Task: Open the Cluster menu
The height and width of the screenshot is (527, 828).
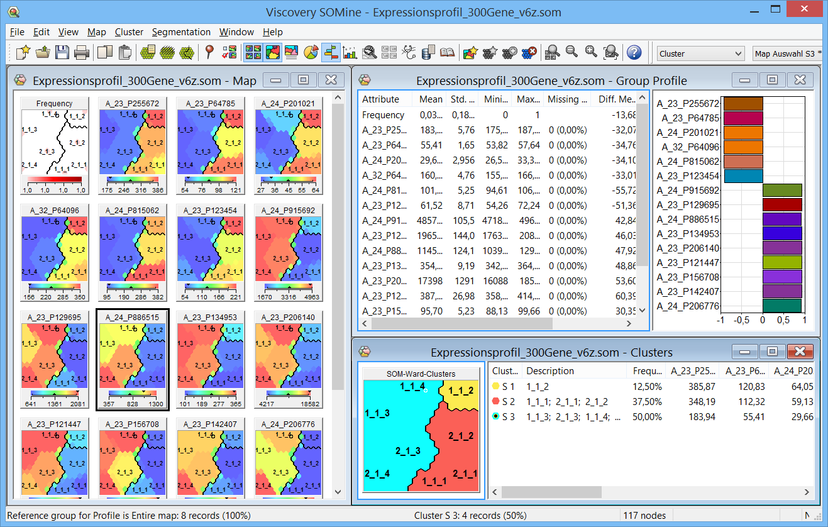Action: click(129, 32)
